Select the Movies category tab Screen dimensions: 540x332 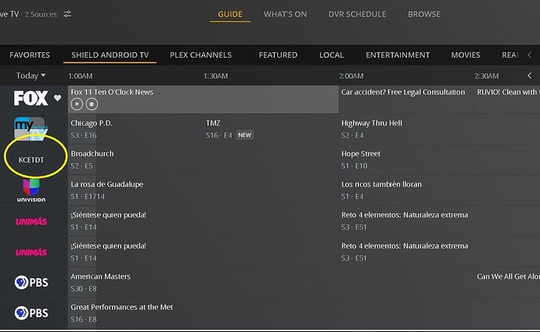click(x=466, y=55)
